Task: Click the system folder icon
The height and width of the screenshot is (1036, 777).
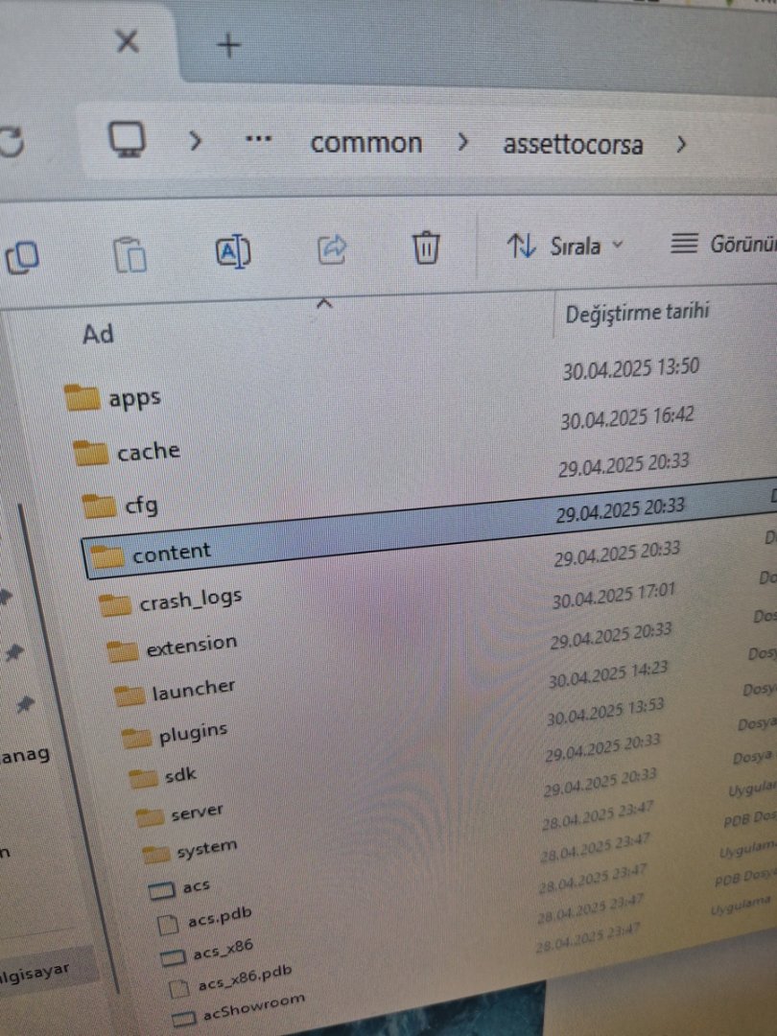Action: [156, 855]
